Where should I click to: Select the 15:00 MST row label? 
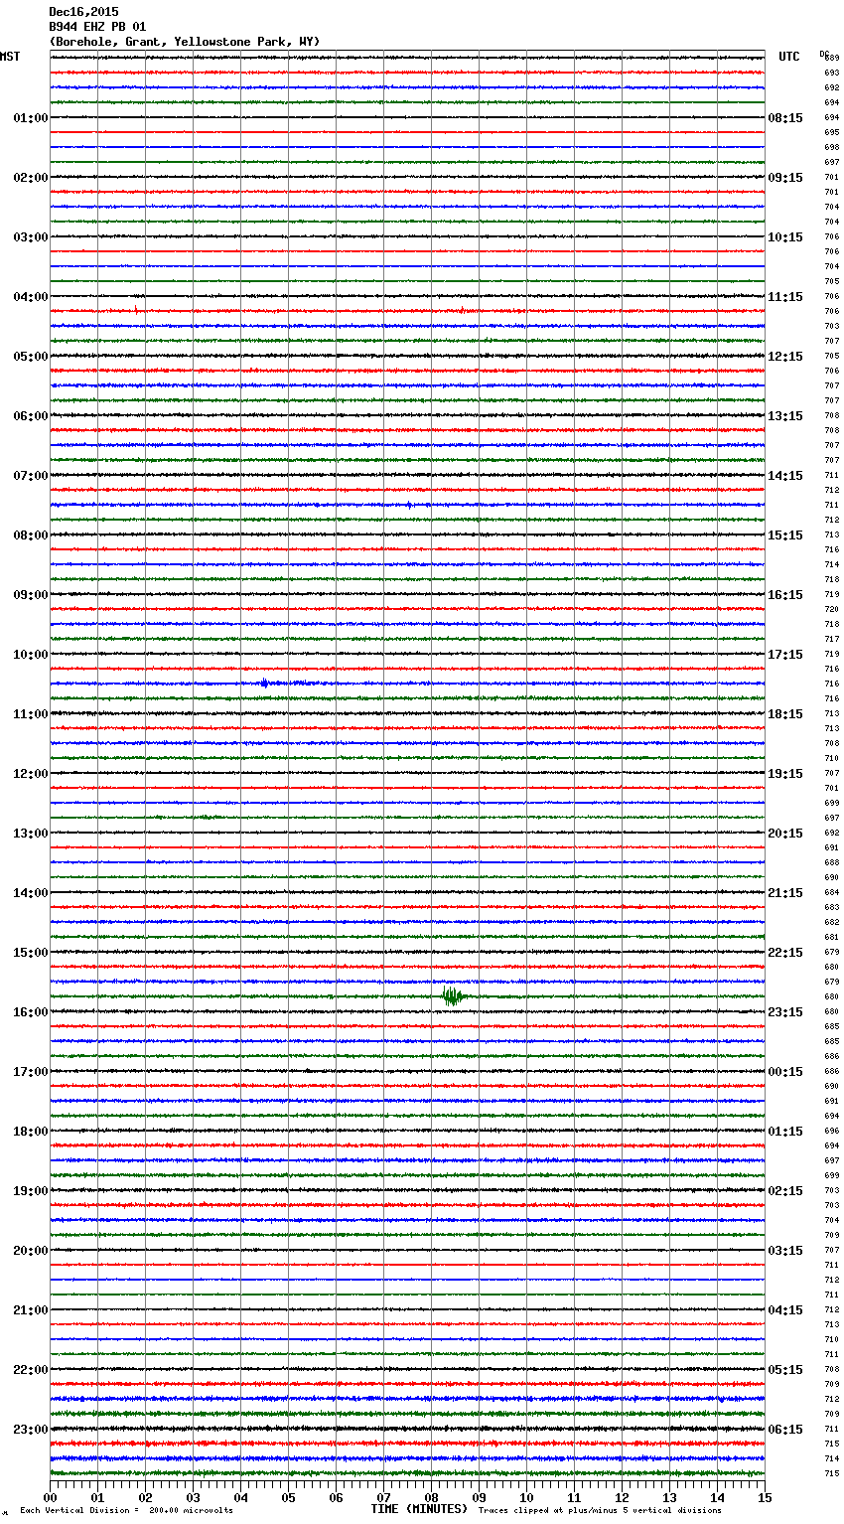30,953
